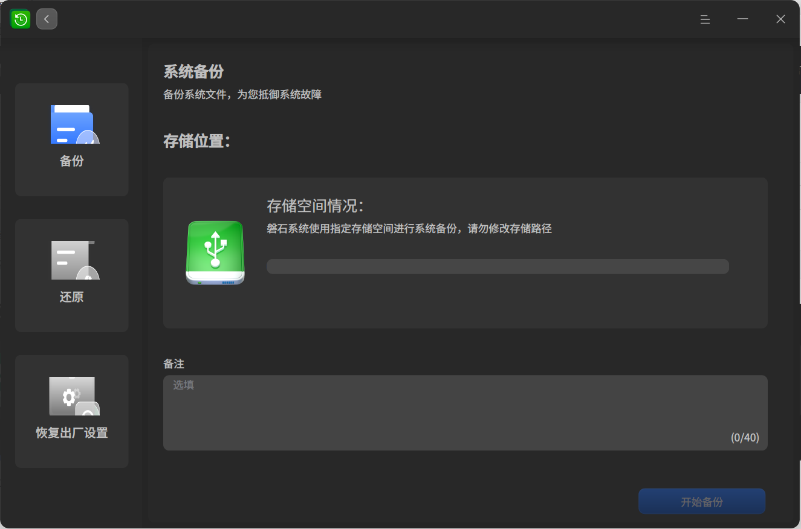Switch to the 备份 label in sidebar

pos(72,161)
